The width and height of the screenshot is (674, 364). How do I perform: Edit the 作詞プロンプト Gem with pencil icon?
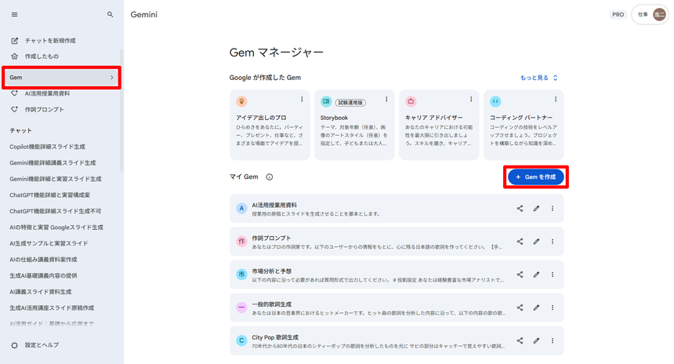(x=537, y=242)
